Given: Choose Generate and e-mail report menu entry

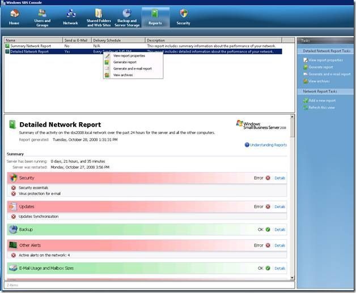Looking at the screenshot, I should 132,68.
